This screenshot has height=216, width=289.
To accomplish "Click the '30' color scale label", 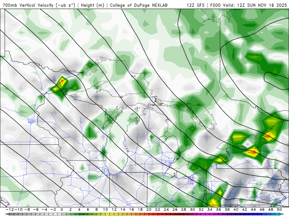I will click(x=193, y=210).
